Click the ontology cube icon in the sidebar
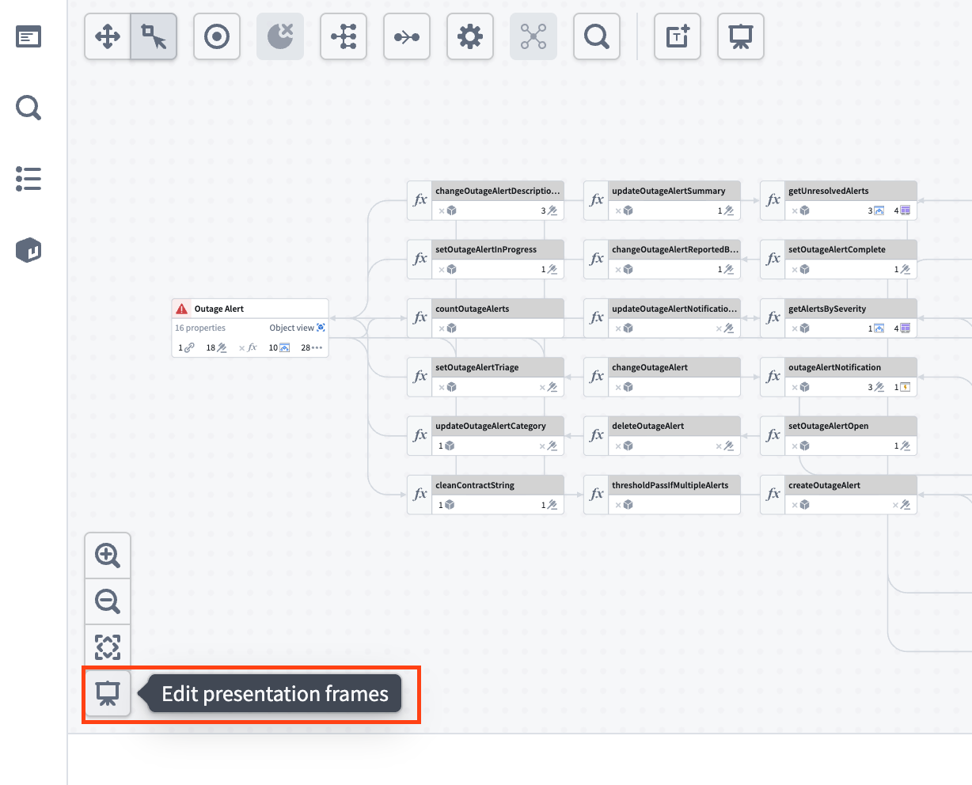The width and height of the screenshot is (972, 785). (28, 250)
